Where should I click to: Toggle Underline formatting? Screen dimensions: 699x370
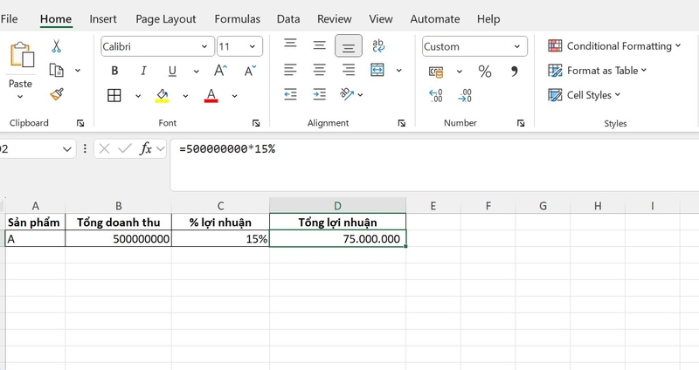click(172, 71)
